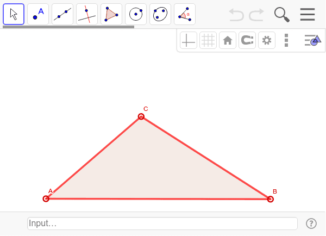Choose the Point tool
Viewport: 326px width, 236px height.
pos(38,14)
